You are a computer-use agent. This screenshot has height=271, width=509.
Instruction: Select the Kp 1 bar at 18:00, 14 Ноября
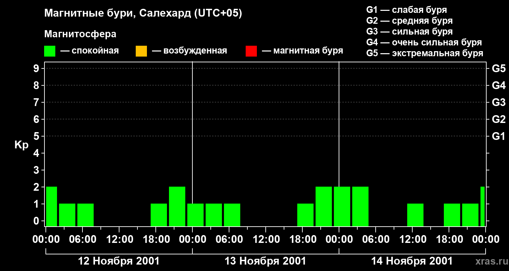tap(452, 215)
